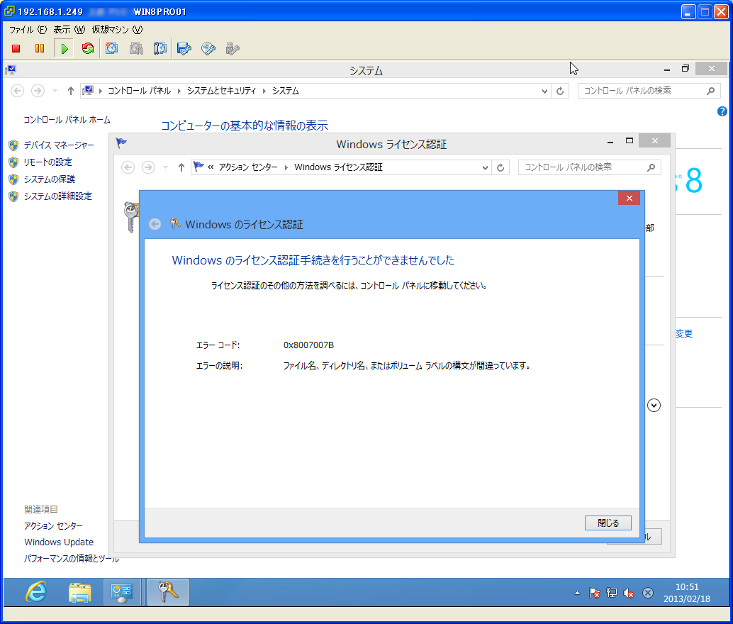Select アクション センター in the ライセンス認証 breadcrumb

[x=248, y=167]
